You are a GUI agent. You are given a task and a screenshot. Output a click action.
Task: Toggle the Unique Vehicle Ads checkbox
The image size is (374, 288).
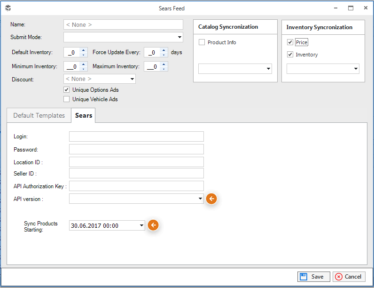pyautogui.click(x=67, y=99)
